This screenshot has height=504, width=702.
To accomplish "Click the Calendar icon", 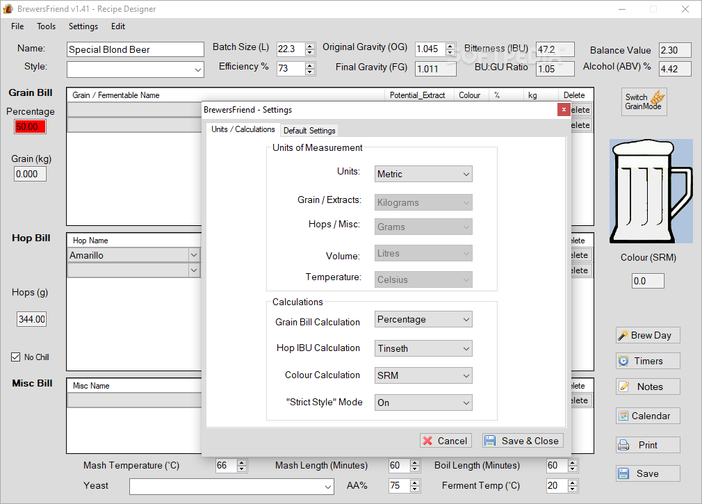I will [x=623, y=416].
